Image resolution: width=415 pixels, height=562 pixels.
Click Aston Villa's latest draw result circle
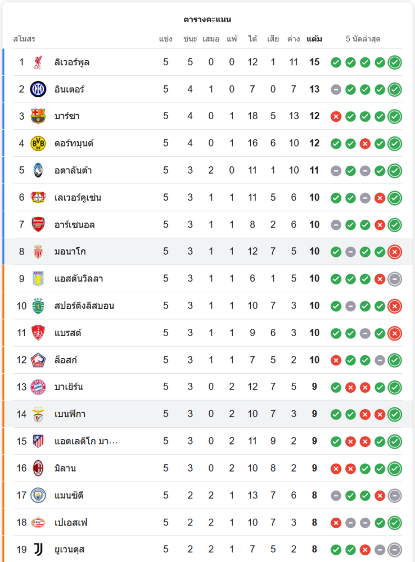(395, 279)
